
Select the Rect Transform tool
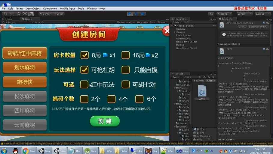[31, 14]
